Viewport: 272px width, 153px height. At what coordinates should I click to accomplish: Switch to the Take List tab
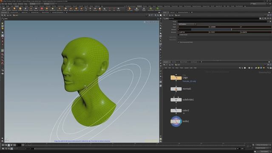pyautogui.click(x=172, y=12)
